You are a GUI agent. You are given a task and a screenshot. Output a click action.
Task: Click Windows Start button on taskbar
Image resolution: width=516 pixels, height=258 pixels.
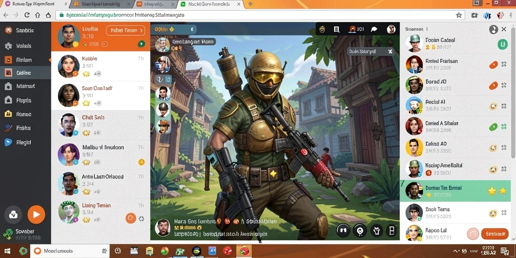pos(6,251)
